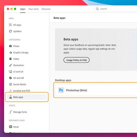Open the Discover tab

tap(46, 9)
